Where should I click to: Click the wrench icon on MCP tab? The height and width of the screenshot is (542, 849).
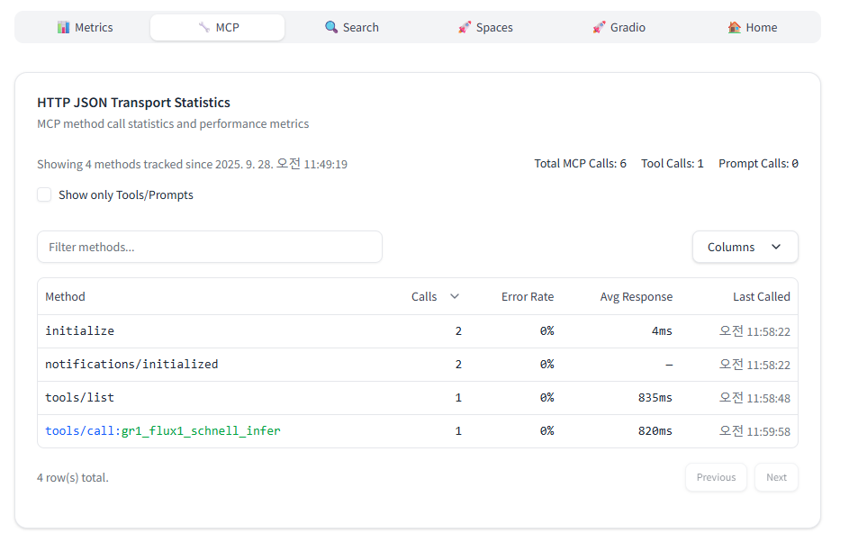204,28
